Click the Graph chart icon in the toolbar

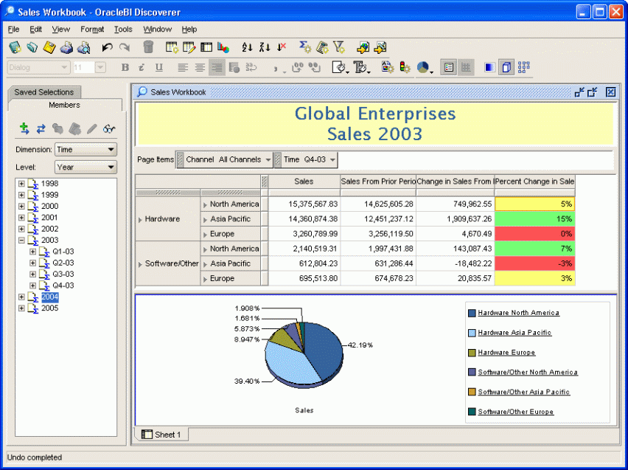223,47
